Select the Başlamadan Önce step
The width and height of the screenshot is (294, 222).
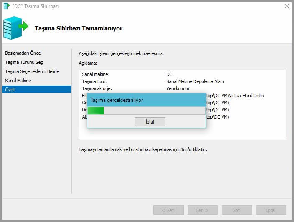[x=23, y=53]
